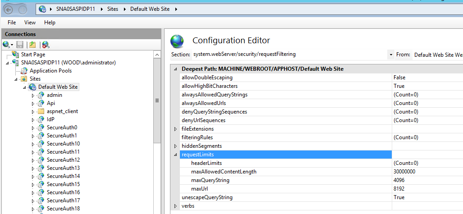Viewport: 463px width, 214px height.
Task: Expand the fileExtensions property
Action: pyautogui.click(x=175, y=129)
